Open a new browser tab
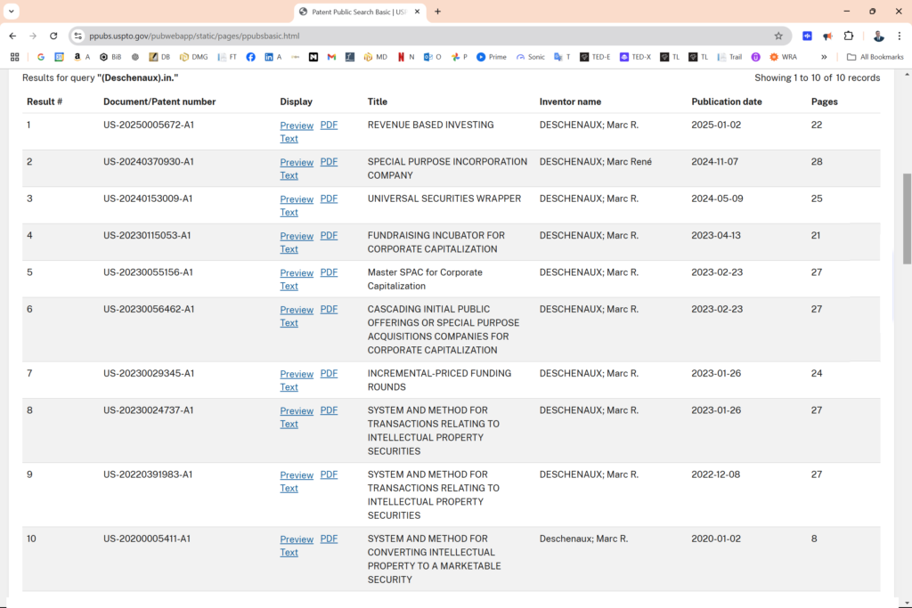The width and height of the screenshot is (912, 608). pos(437,12)
